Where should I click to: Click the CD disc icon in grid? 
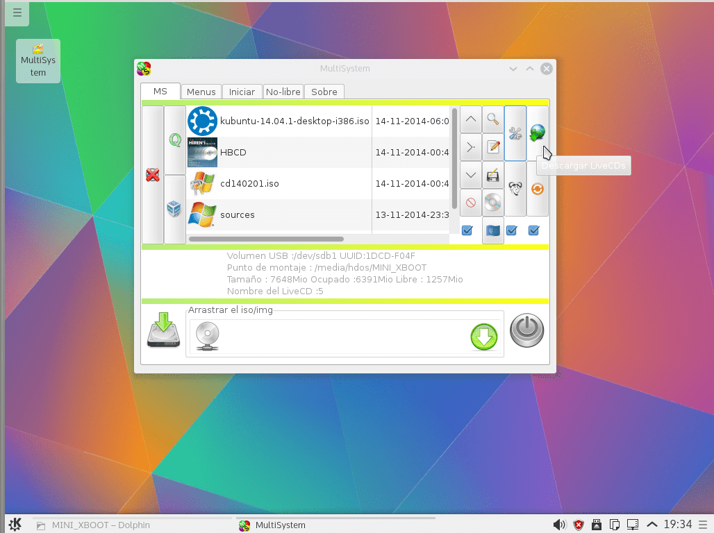tap(492, 203)
